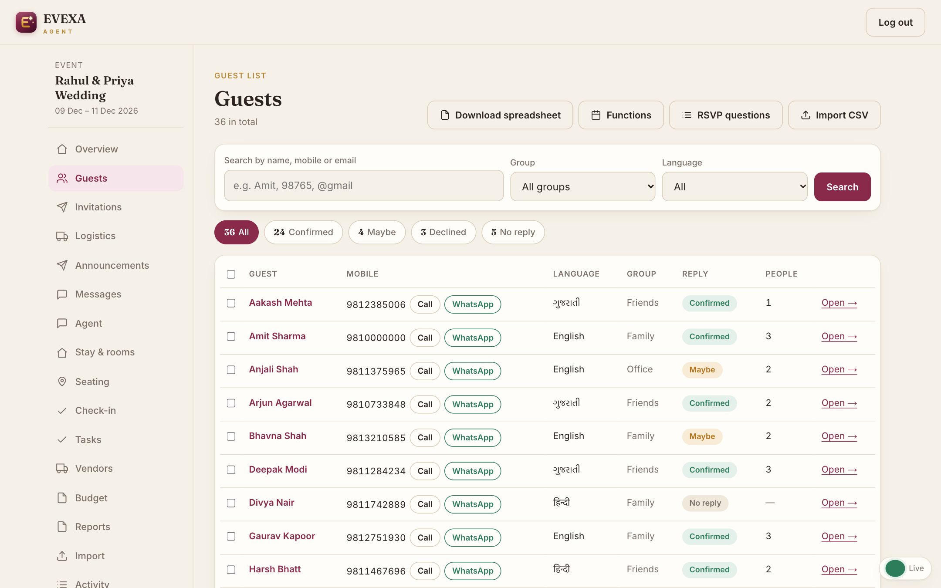Click the Activity list icon
The image size is (941, 588).
click(x=62, y=584)
